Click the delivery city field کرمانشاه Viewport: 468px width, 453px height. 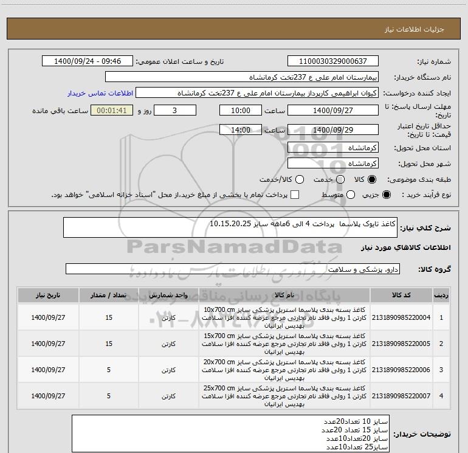coord(333,164)
